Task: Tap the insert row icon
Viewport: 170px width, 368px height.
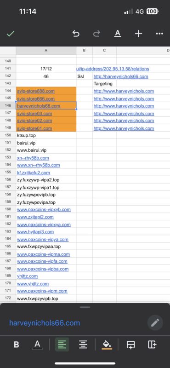Action: pyautogui.click(x=130, y=345)
